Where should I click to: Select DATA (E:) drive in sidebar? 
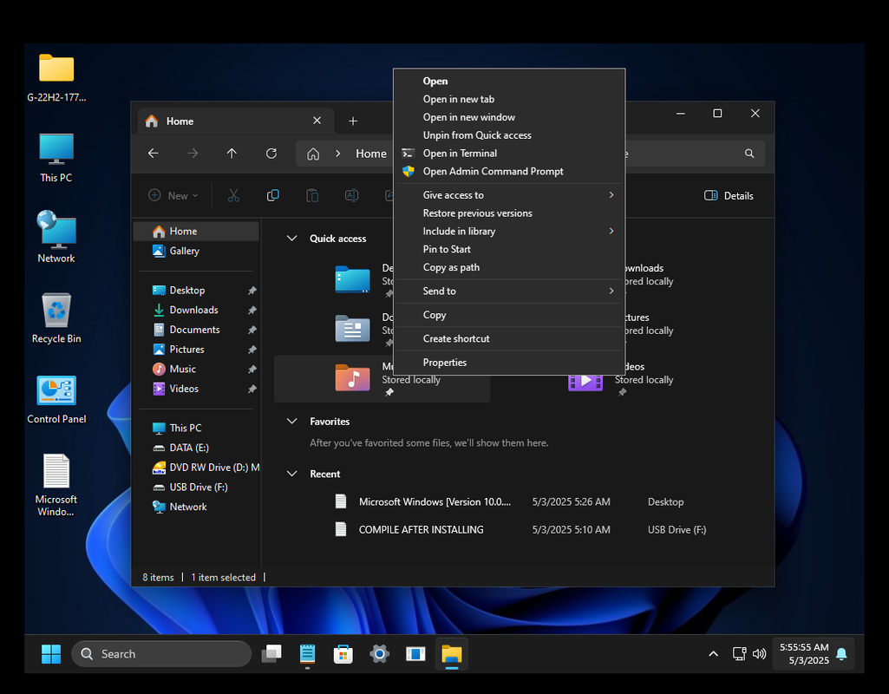196,448
